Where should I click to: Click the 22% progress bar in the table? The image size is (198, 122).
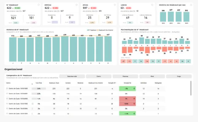pos(36,94)
